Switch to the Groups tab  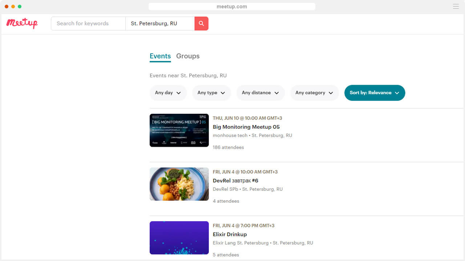[x=188, y=56]
